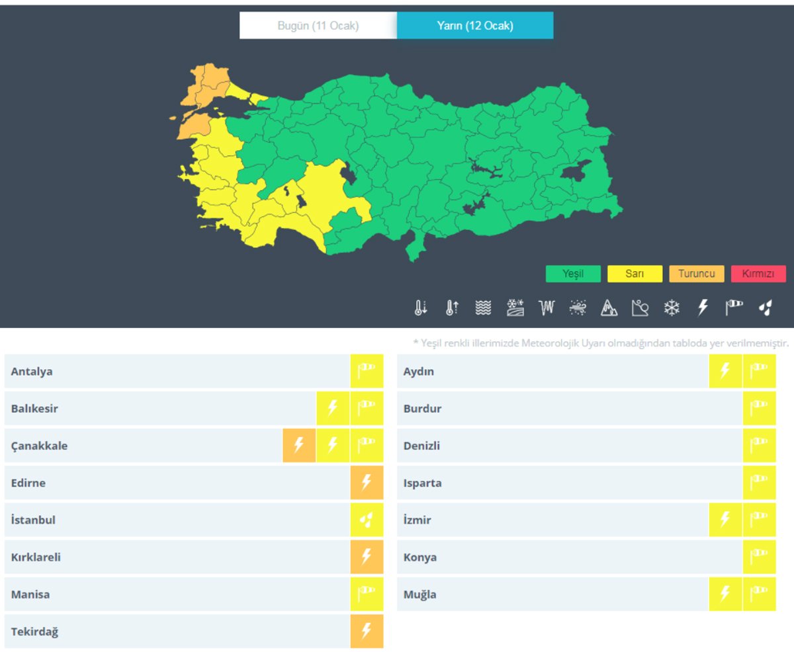Click Çanakkale's orange thunderstorm icon

(298, 446)
